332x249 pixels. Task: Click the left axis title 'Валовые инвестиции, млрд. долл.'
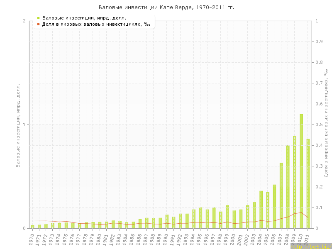click(18, 125)
